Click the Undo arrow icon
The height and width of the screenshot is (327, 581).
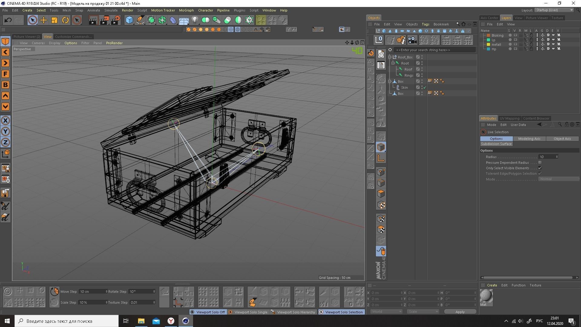[8, 20]
